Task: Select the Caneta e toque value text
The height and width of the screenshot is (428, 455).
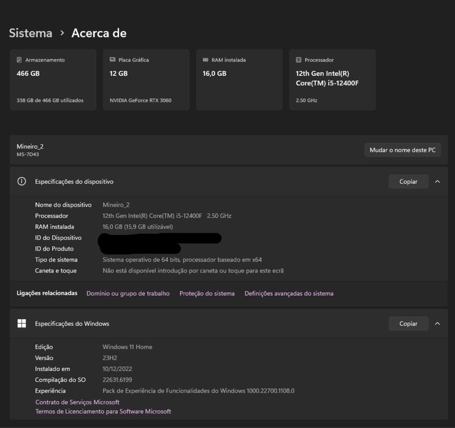Action: click(x=193, y=271)
